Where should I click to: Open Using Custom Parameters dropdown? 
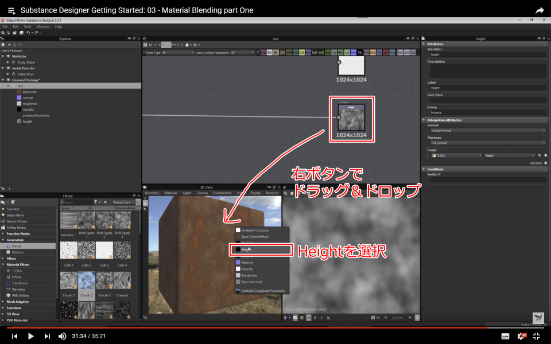click(x=242, y=53)
